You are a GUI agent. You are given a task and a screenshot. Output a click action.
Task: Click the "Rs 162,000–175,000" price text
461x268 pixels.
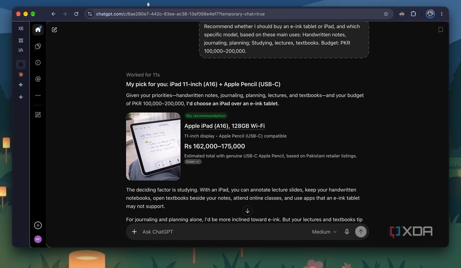pyautogui.click(x=215, y=146)
